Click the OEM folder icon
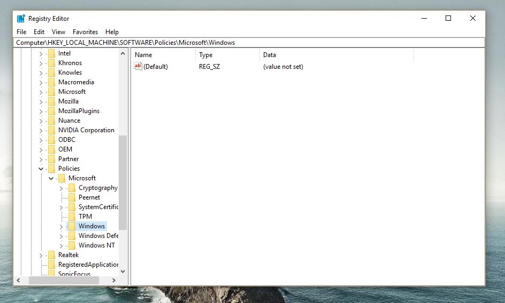The width and height of the screenshot is (505, 303). tap(51, 149)
